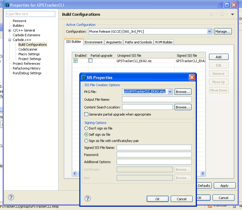This screenshot has width=242, height=210.
Task: Click the help icon in SIS Properties dialog
Action: tap(88, 198)
